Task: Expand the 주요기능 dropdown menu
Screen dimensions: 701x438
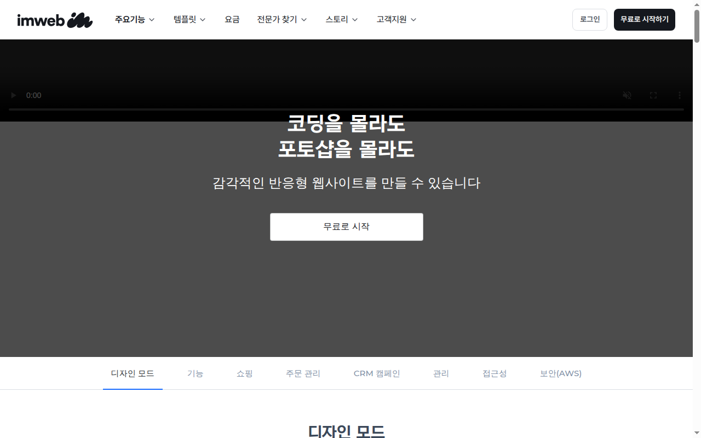Action: 135,20
